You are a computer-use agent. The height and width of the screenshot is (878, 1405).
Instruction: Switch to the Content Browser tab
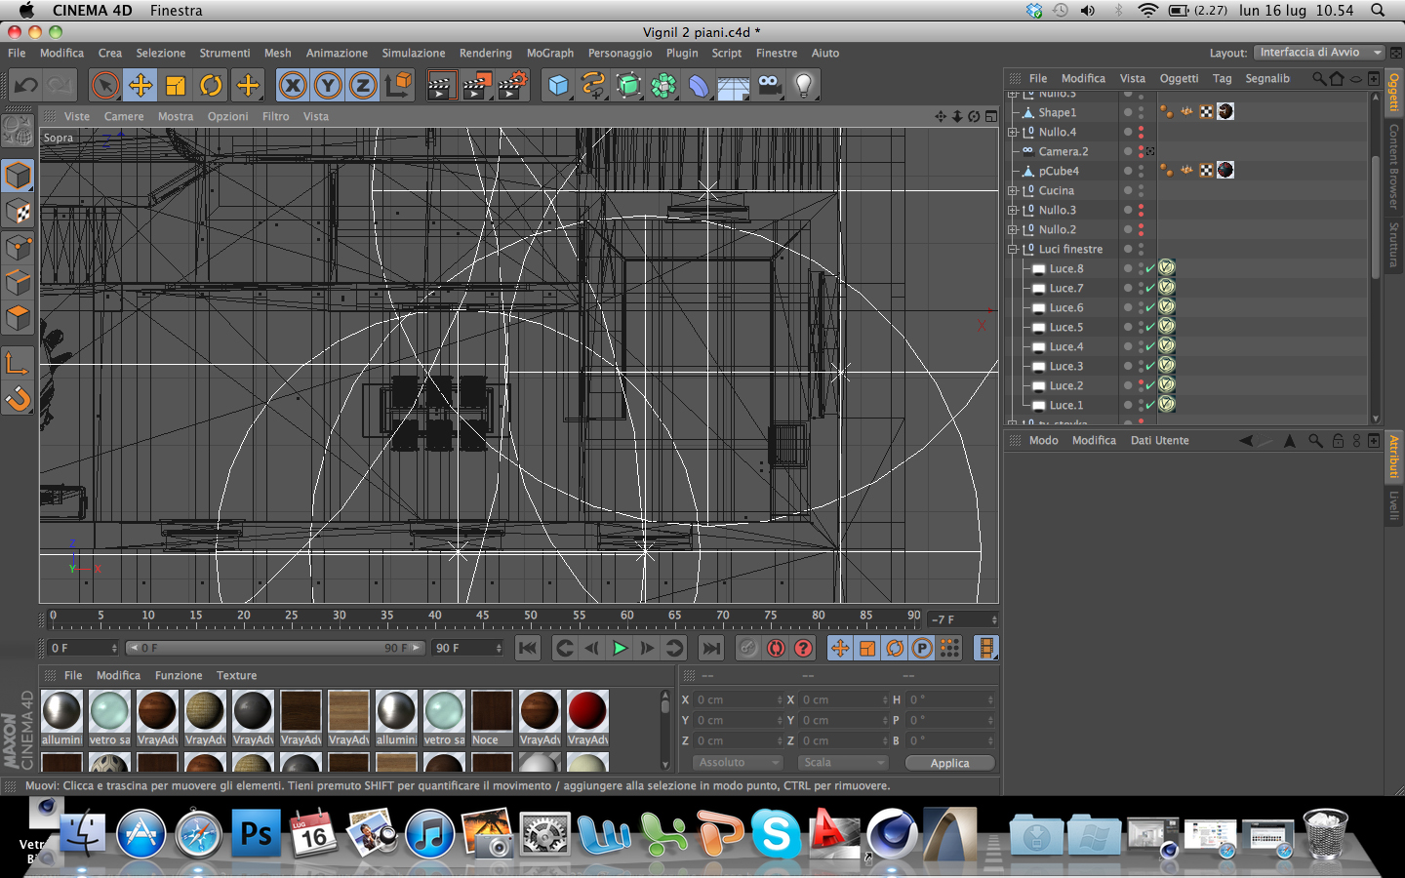click(x=1394, y=166)
